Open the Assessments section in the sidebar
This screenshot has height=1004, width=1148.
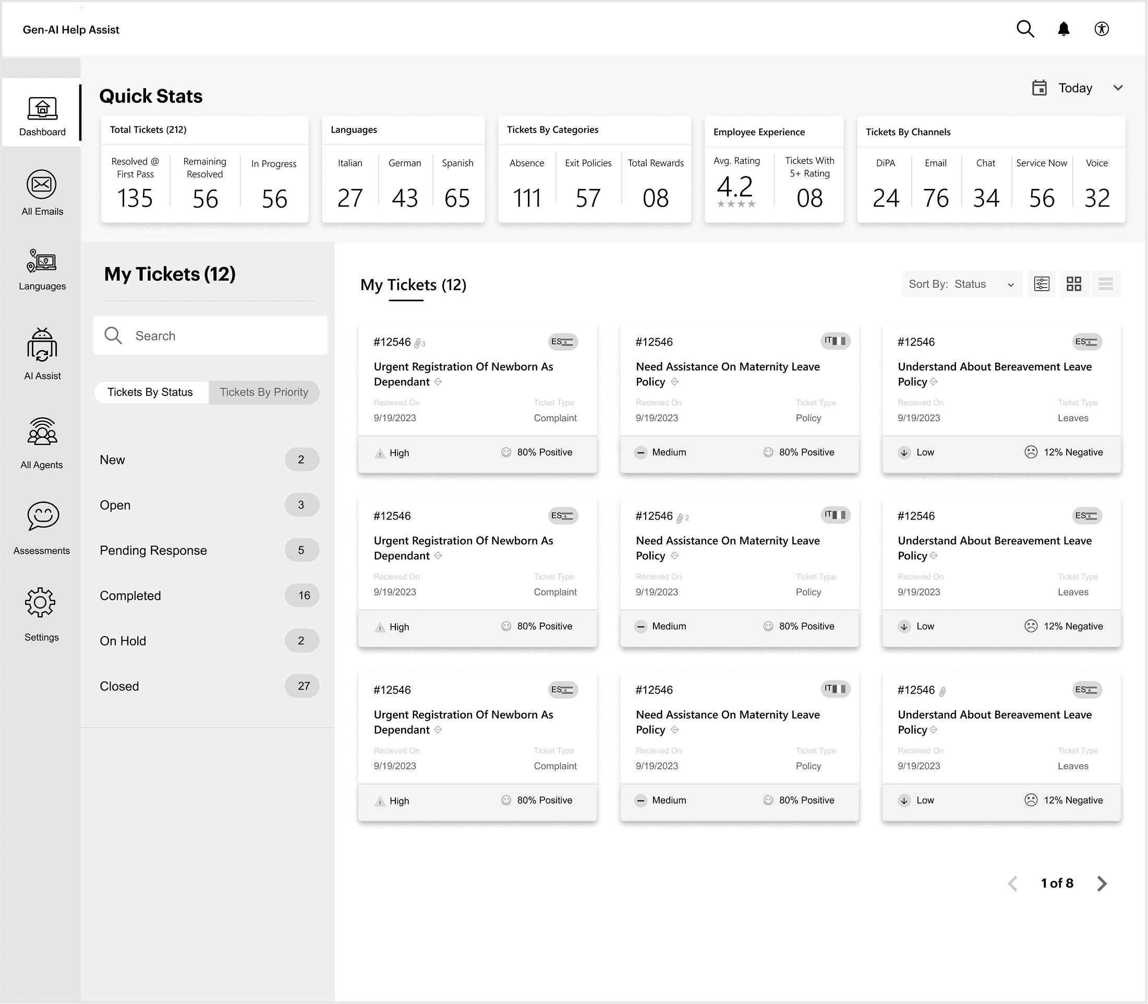[x=42, y=528]
